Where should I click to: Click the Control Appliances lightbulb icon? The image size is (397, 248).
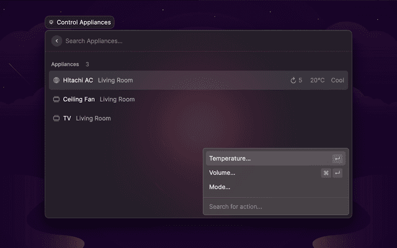point(51,22)
